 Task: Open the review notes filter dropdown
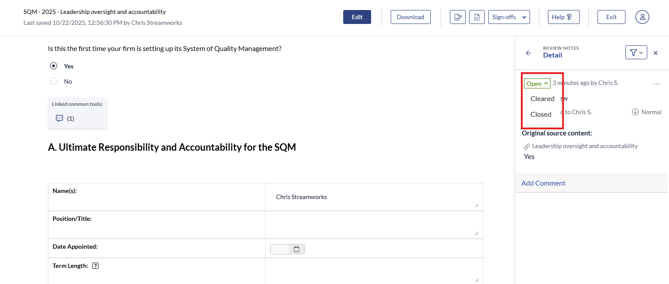pos(636,53)
